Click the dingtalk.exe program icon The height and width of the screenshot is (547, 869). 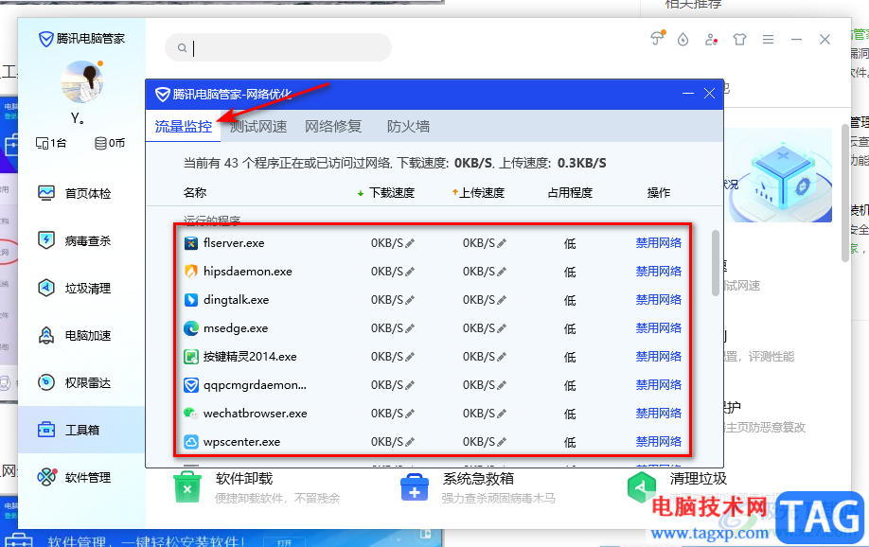pos(190,300)
